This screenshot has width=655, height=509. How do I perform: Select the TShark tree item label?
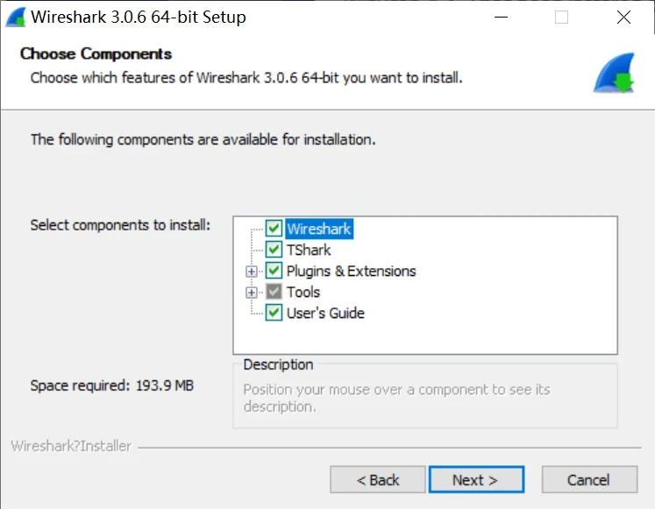[x=309, y=250]
